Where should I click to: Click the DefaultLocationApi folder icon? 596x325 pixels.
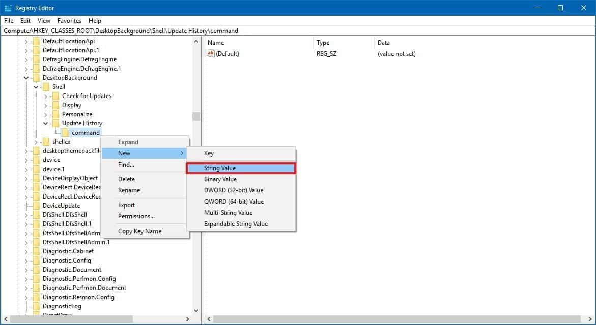(x=37, y=41)
